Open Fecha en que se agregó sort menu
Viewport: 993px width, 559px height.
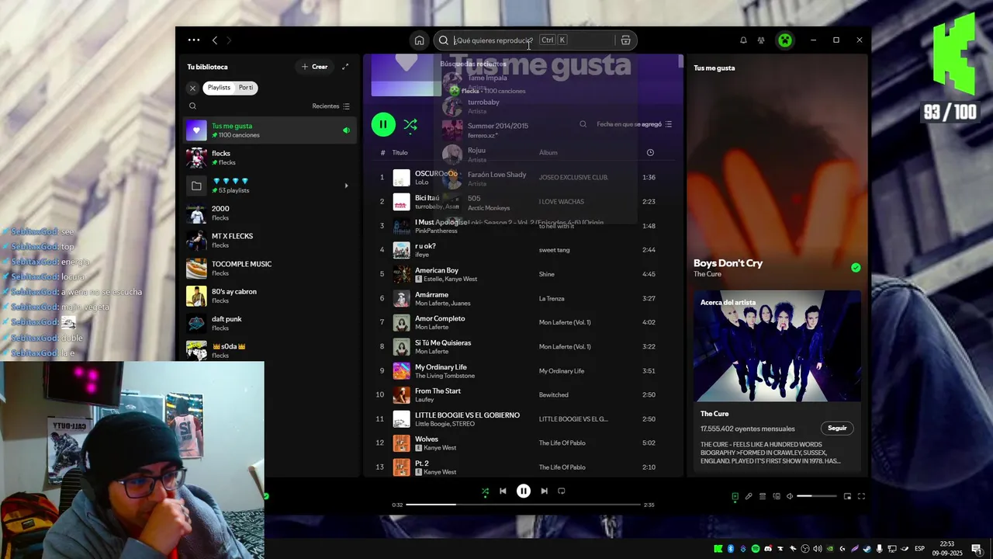pos(634,124)
